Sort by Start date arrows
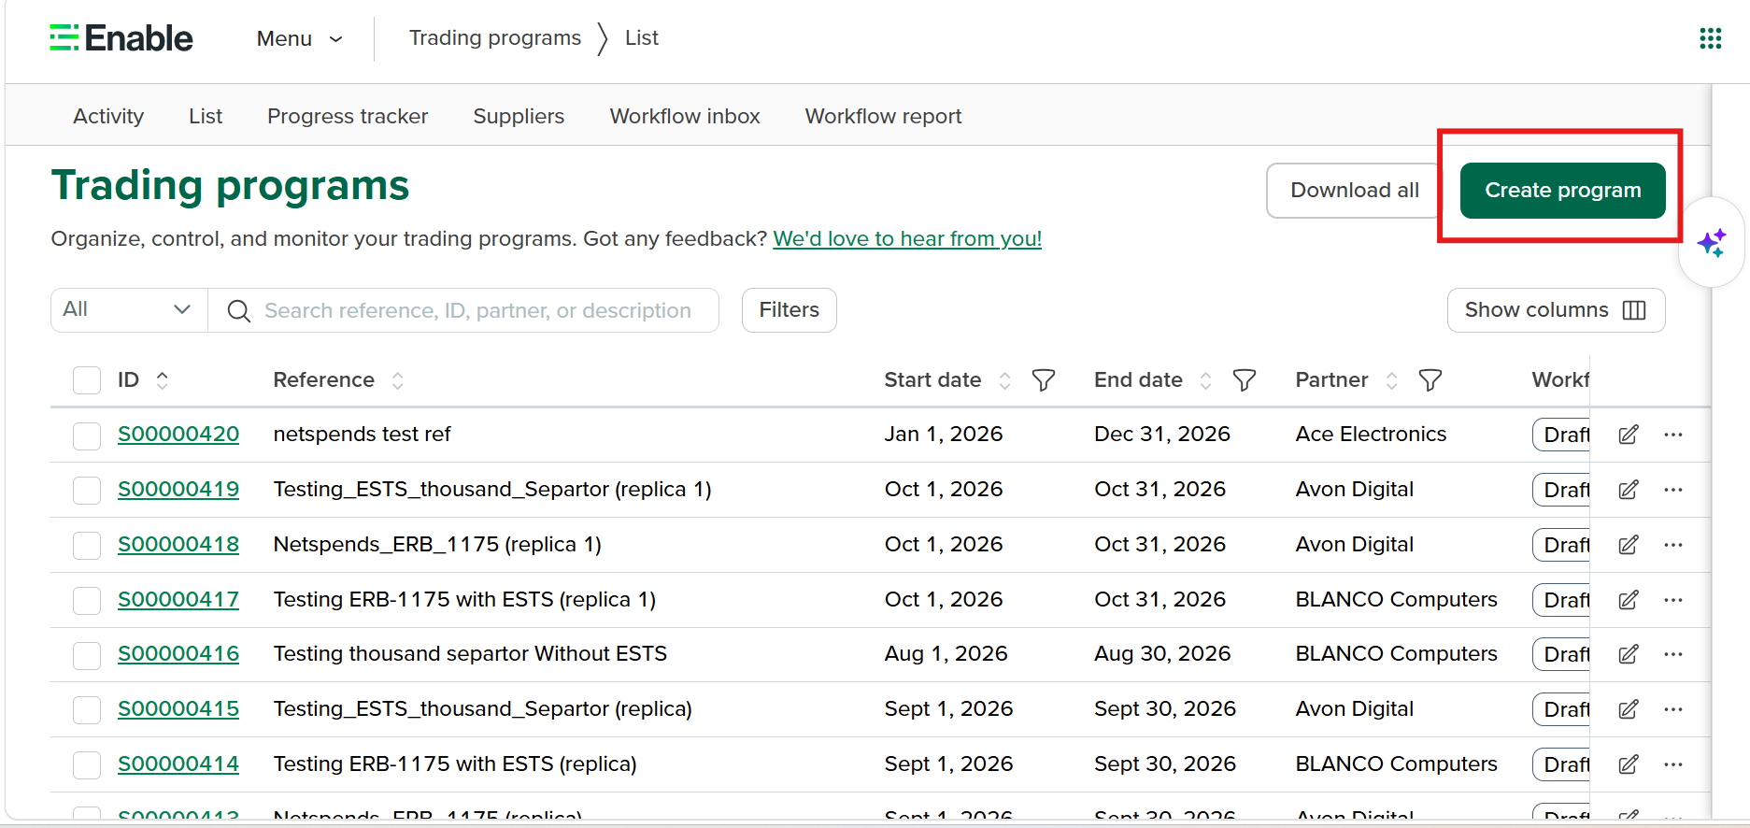 [1005, 380]
